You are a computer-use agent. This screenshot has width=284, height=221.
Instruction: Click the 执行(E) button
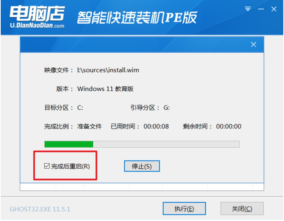184,209
